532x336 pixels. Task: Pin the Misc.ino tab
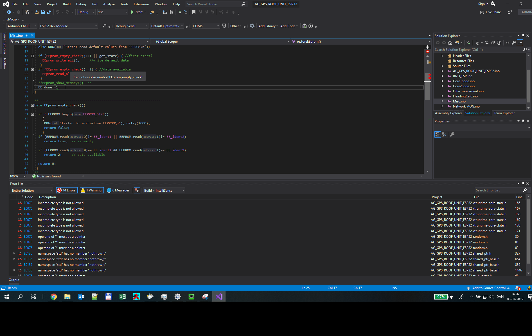click(x=27, y=35)
